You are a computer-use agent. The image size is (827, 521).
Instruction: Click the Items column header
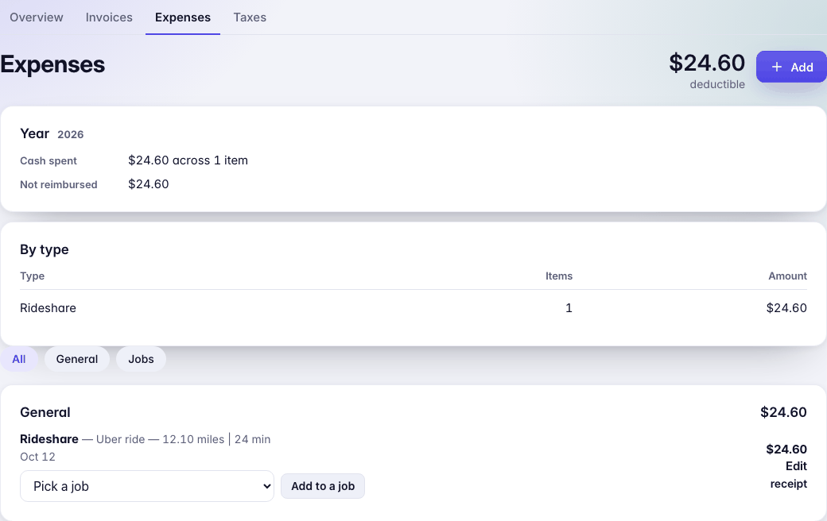558,276
